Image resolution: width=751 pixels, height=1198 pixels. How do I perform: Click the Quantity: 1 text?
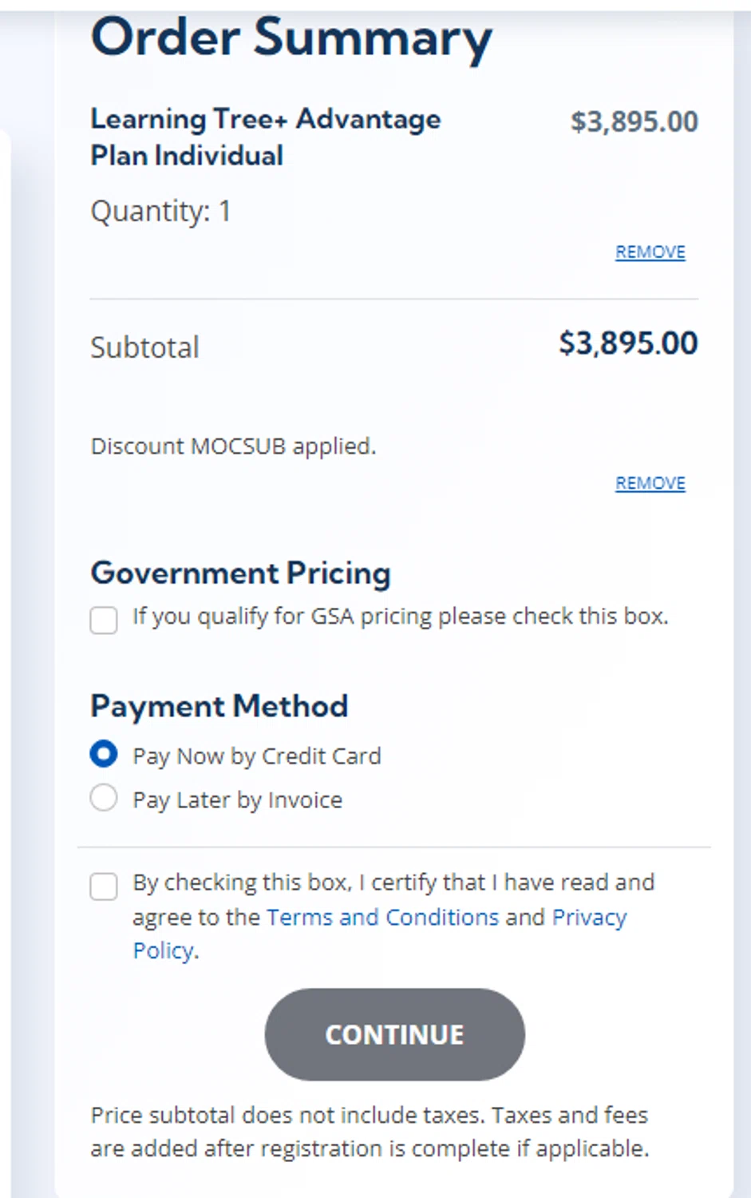(x=160, y=212)
